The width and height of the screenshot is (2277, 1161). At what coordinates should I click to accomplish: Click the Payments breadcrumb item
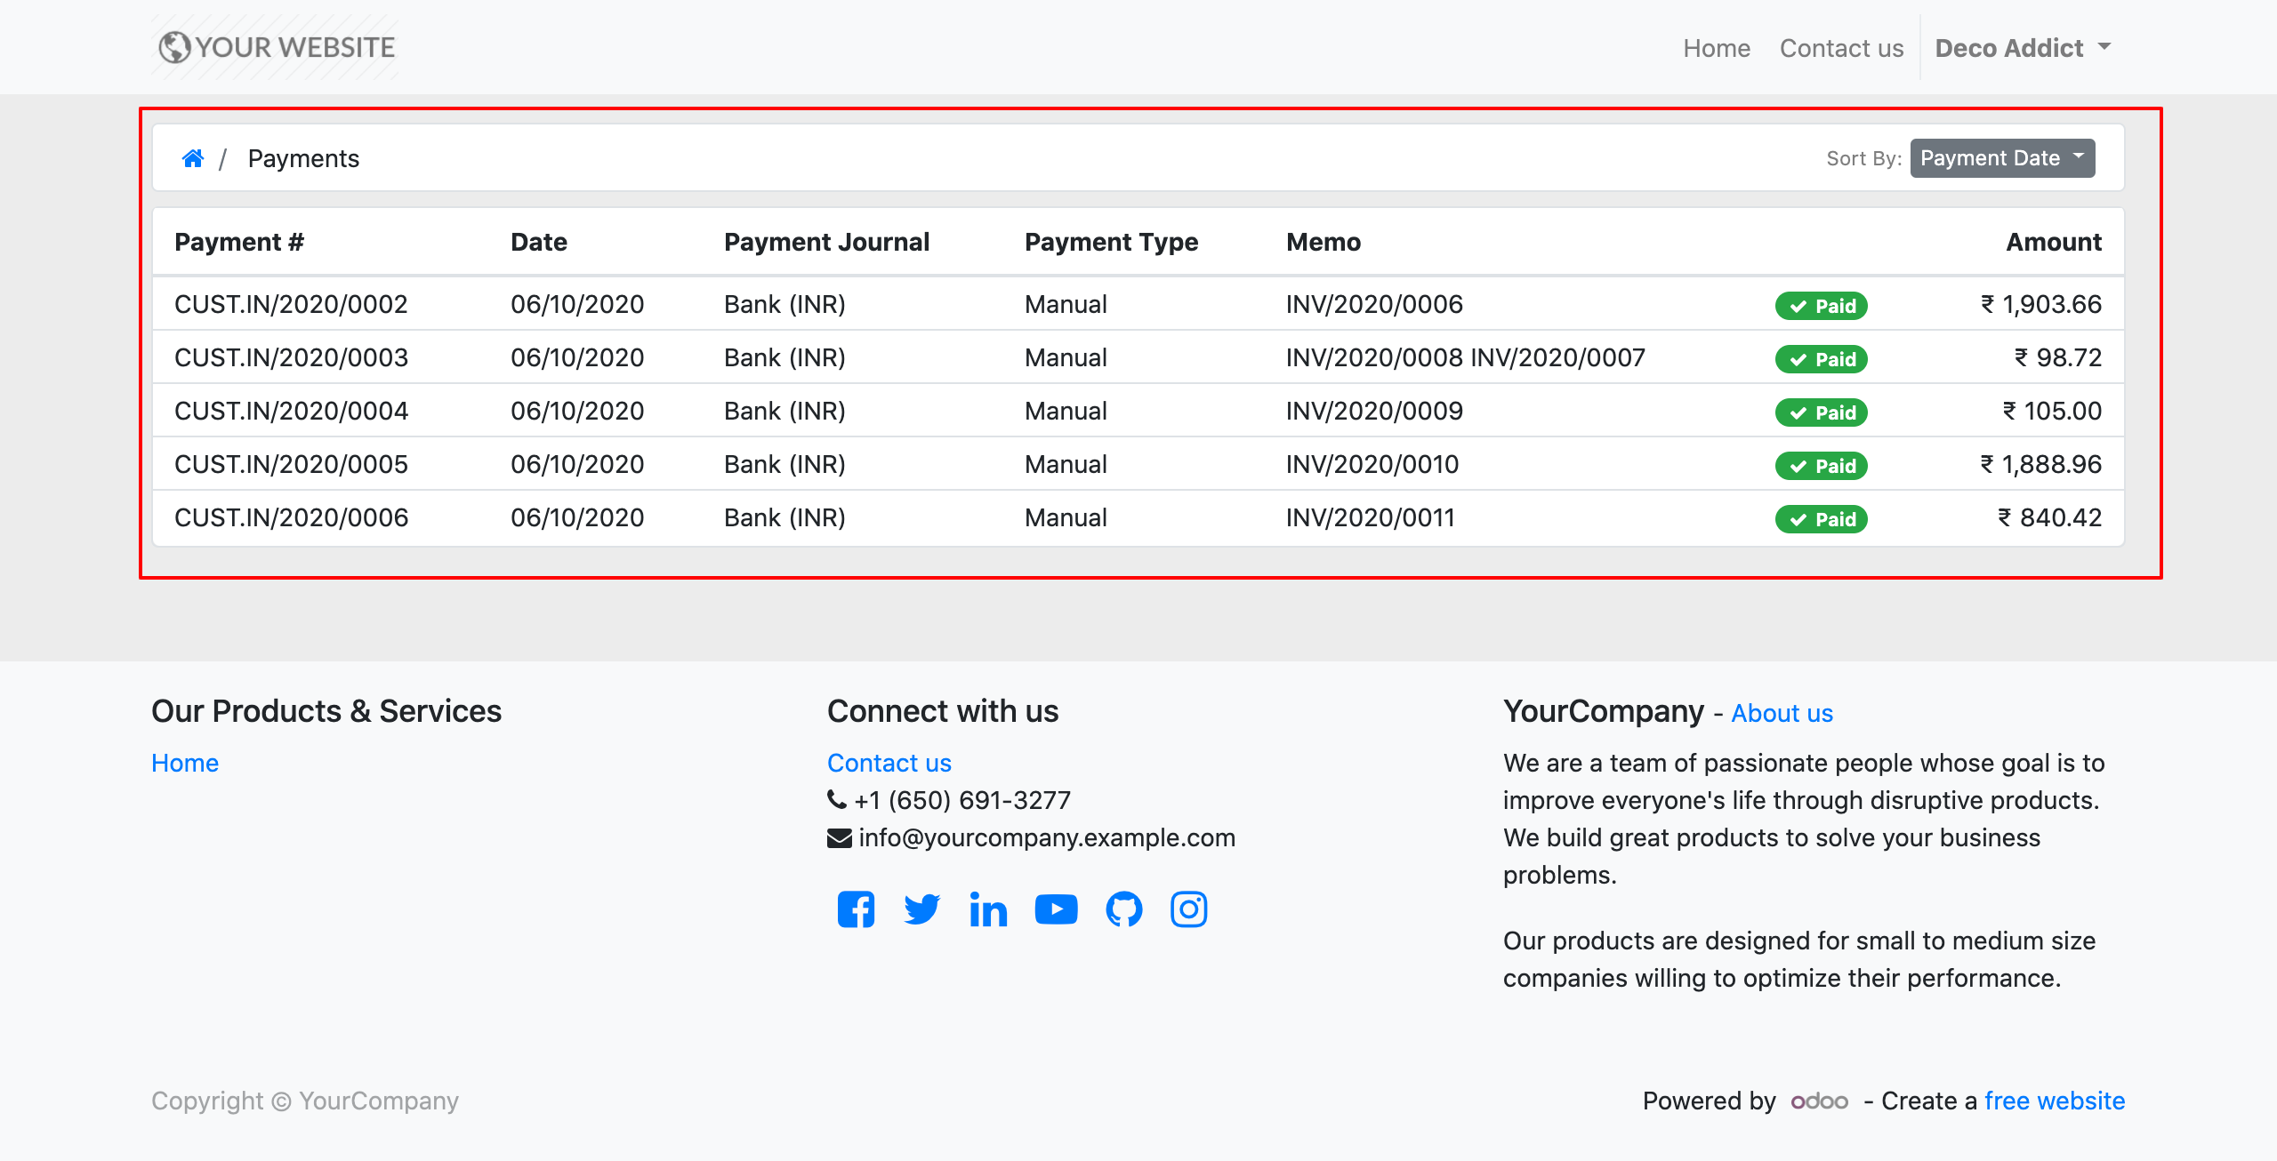pos(303,158)
